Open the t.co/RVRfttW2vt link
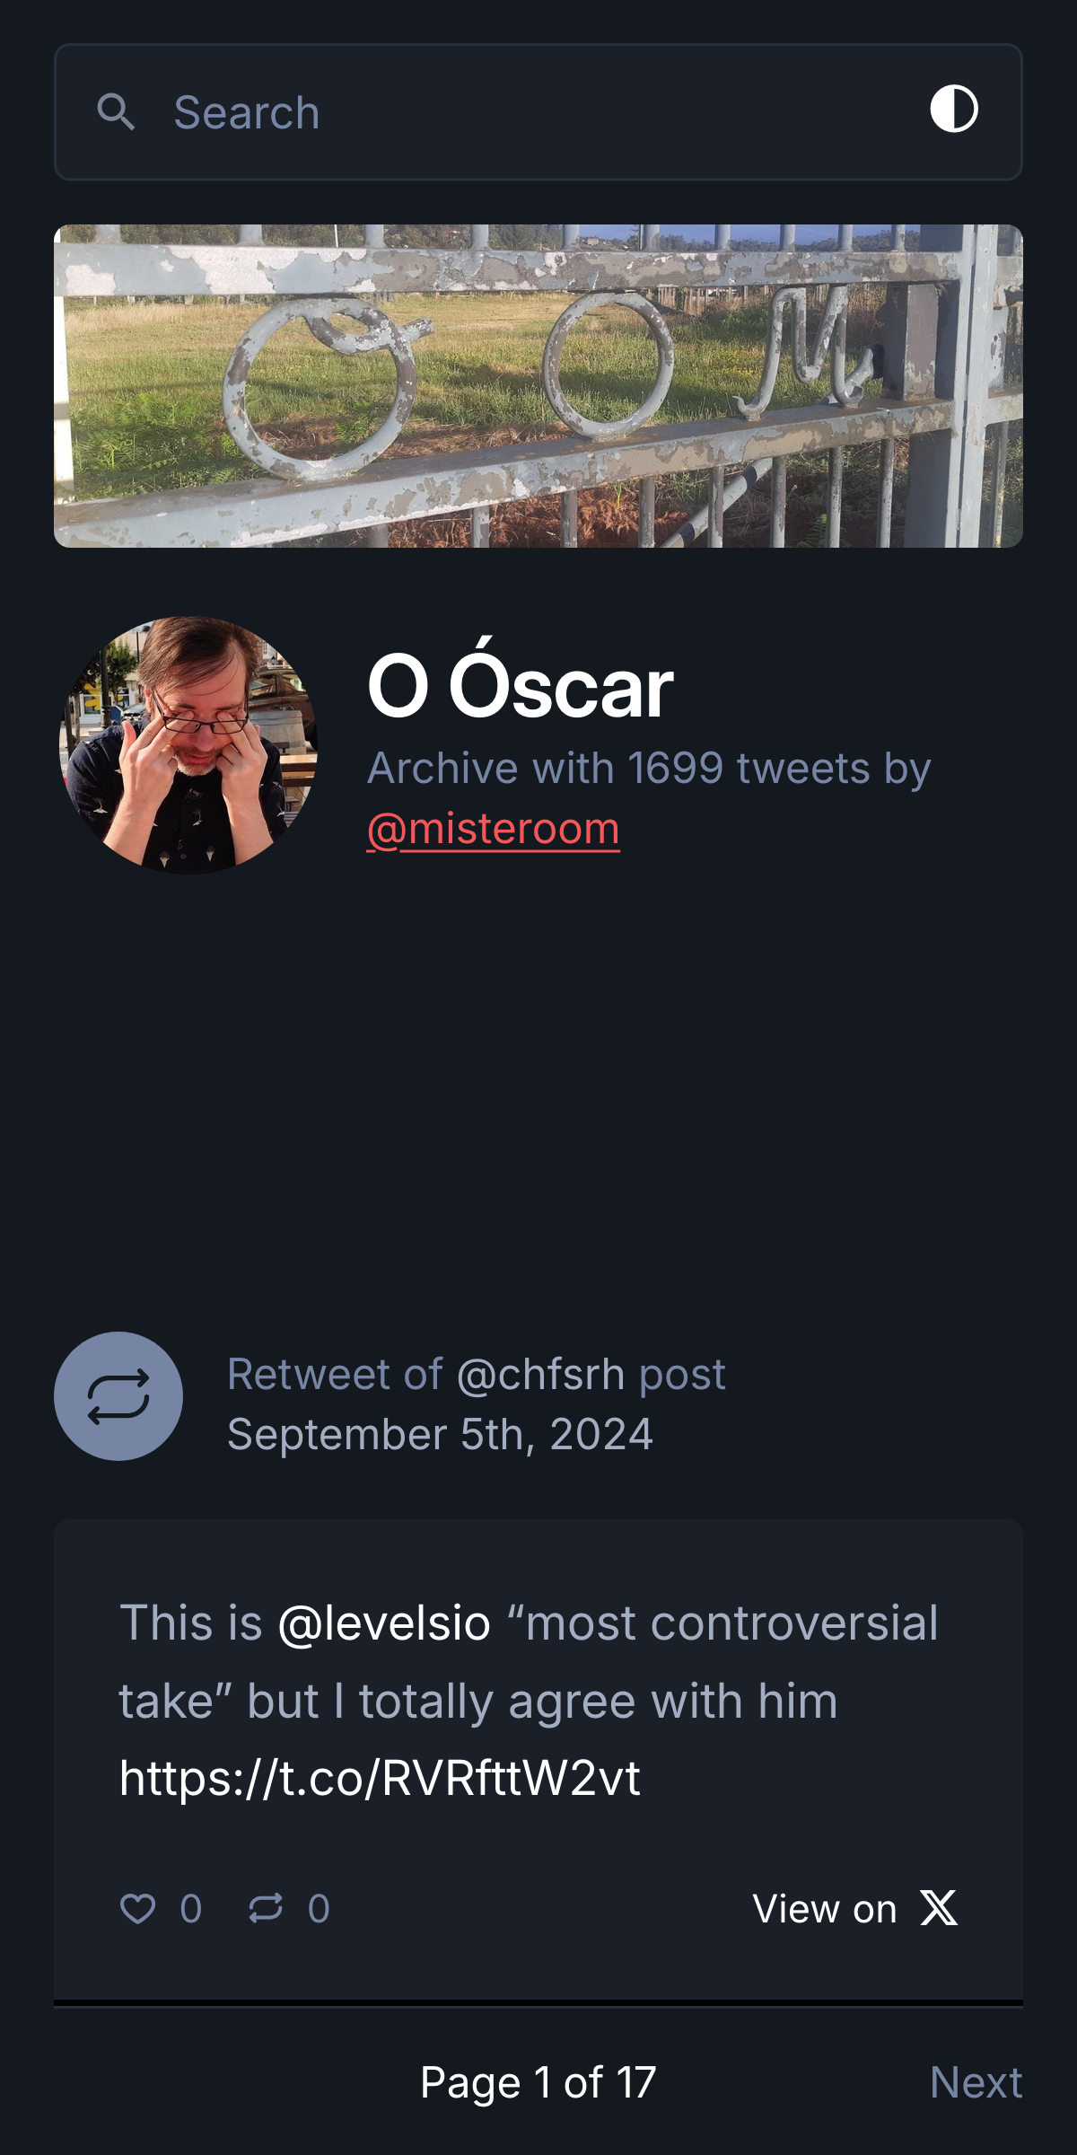 click(x=380, y=1778)
